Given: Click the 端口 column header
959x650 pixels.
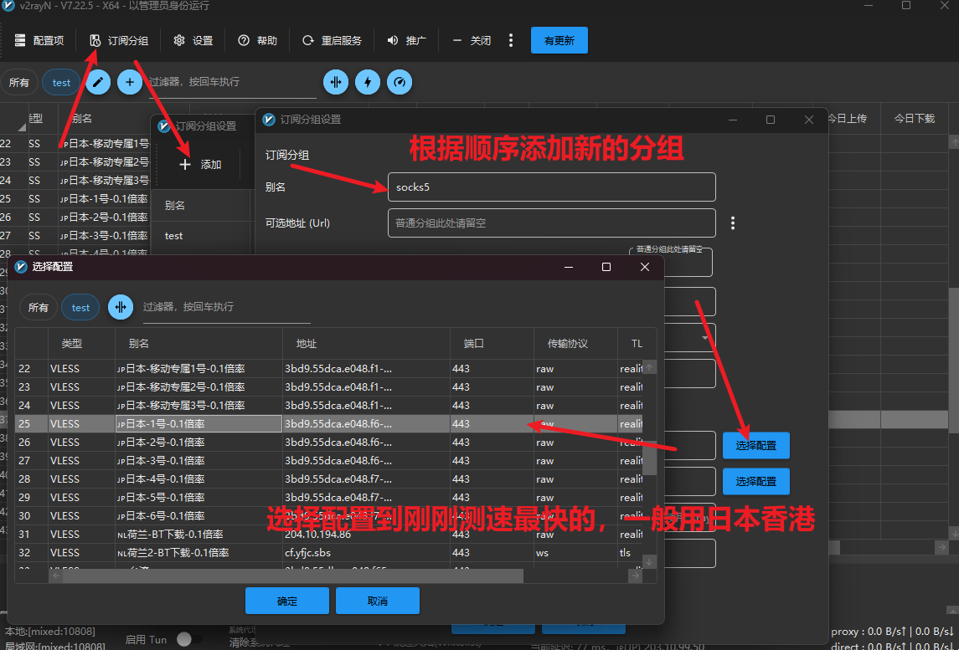Looking at the screenshot, I should click(x=492, y=343).
